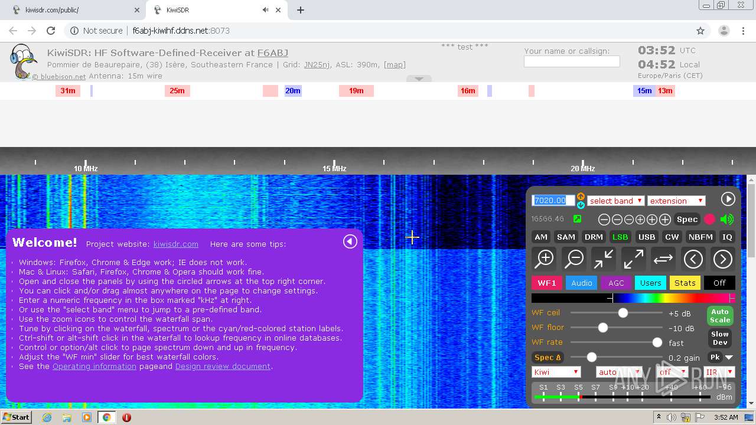This screenshot has width=756, height=425.
Task: Open the select band dropdown
Action: [615, 201]
